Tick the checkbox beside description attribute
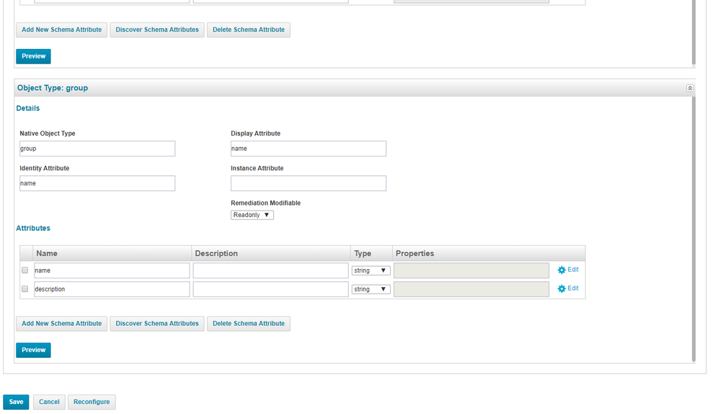Image resolution: width=720 pixels, height=414 pixels. (25, 289)
